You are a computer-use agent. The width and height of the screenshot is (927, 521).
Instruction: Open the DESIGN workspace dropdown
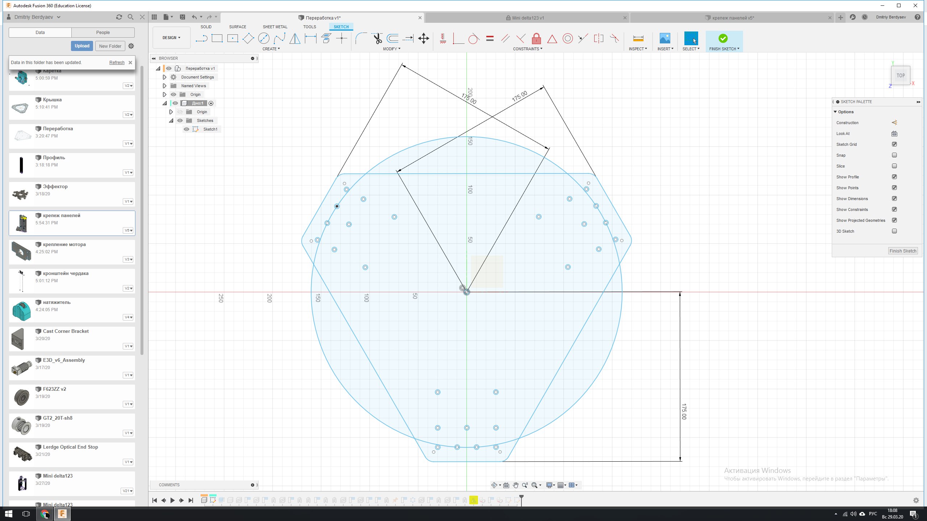click(x=171, y=38)
